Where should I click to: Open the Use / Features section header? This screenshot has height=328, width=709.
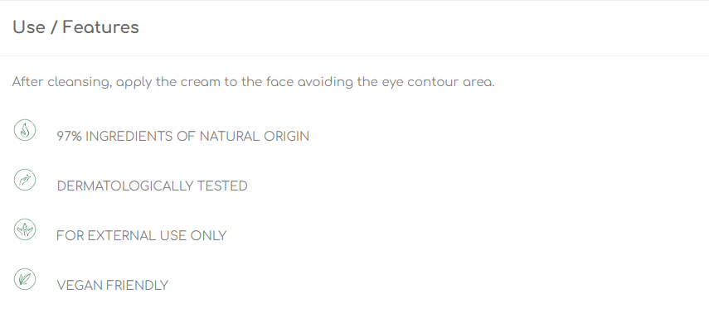[x=355, y=27]
